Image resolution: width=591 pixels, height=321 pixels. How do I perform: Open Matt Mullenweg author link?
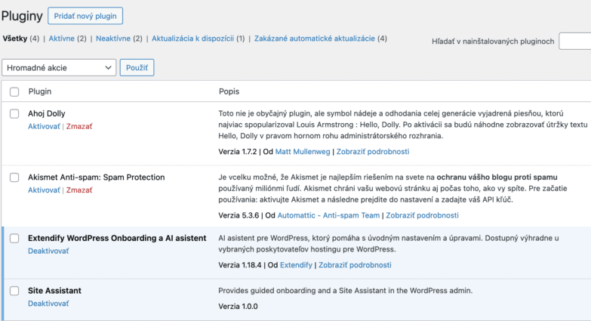[x=303, y=152]
